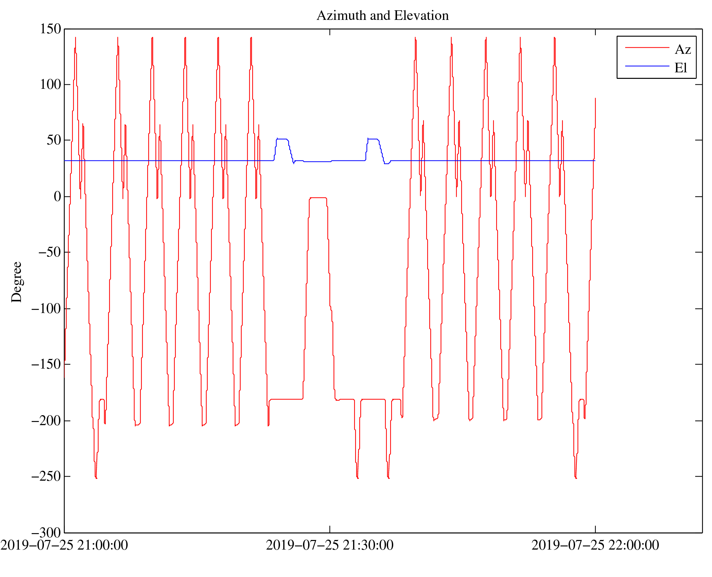Select the 'Az' legend text label
712x577 pixels.
pos(682,50)
